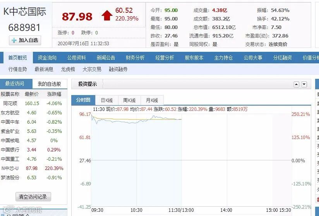Switch chart to 日K线
319x216 pixels.
(106, 100)
